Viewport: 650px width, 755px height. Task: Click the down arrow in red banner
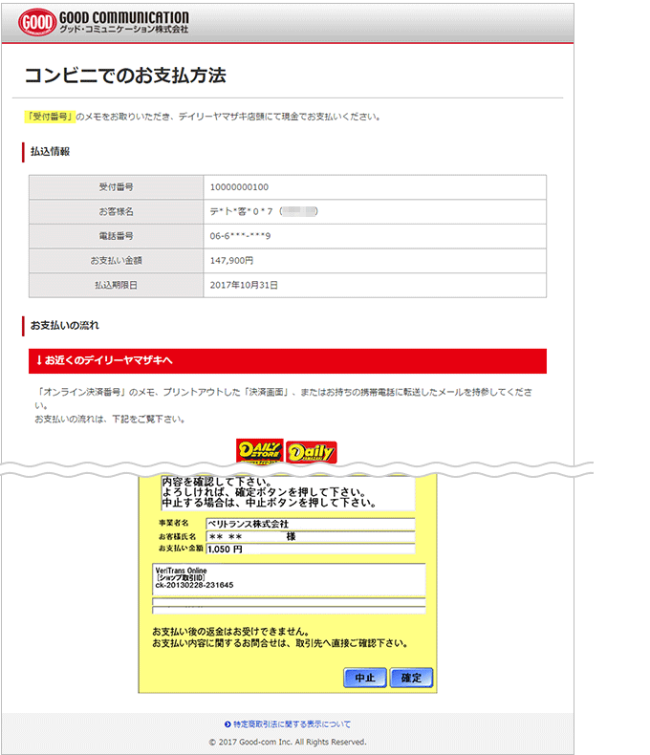tap(39, 360)
